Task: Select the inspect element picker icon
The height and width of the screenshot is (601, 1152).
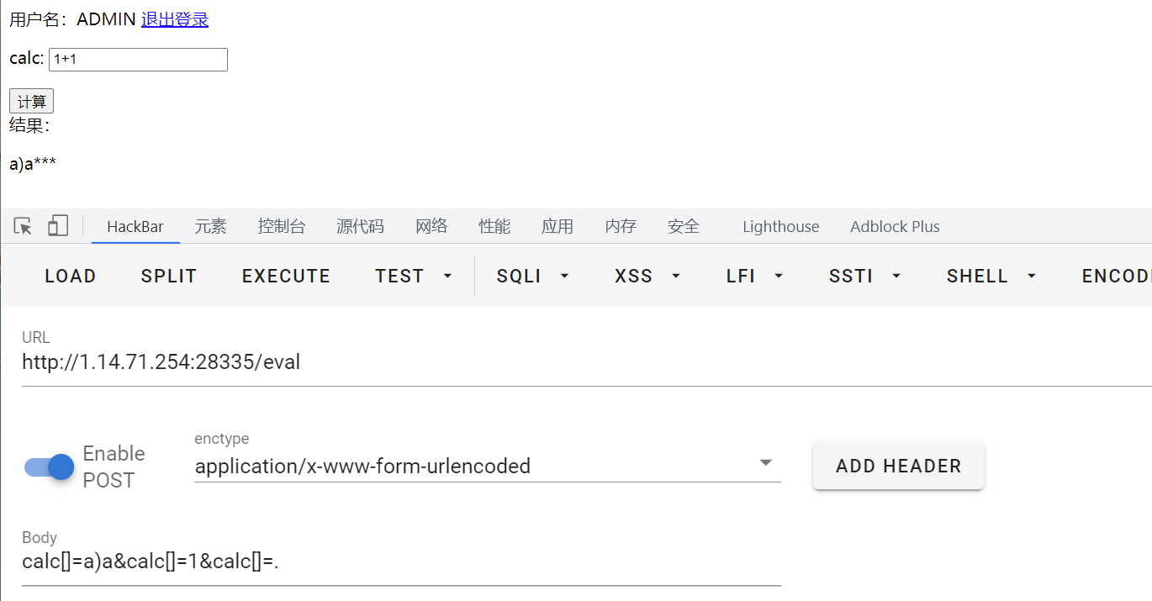Action: [22, 225]
